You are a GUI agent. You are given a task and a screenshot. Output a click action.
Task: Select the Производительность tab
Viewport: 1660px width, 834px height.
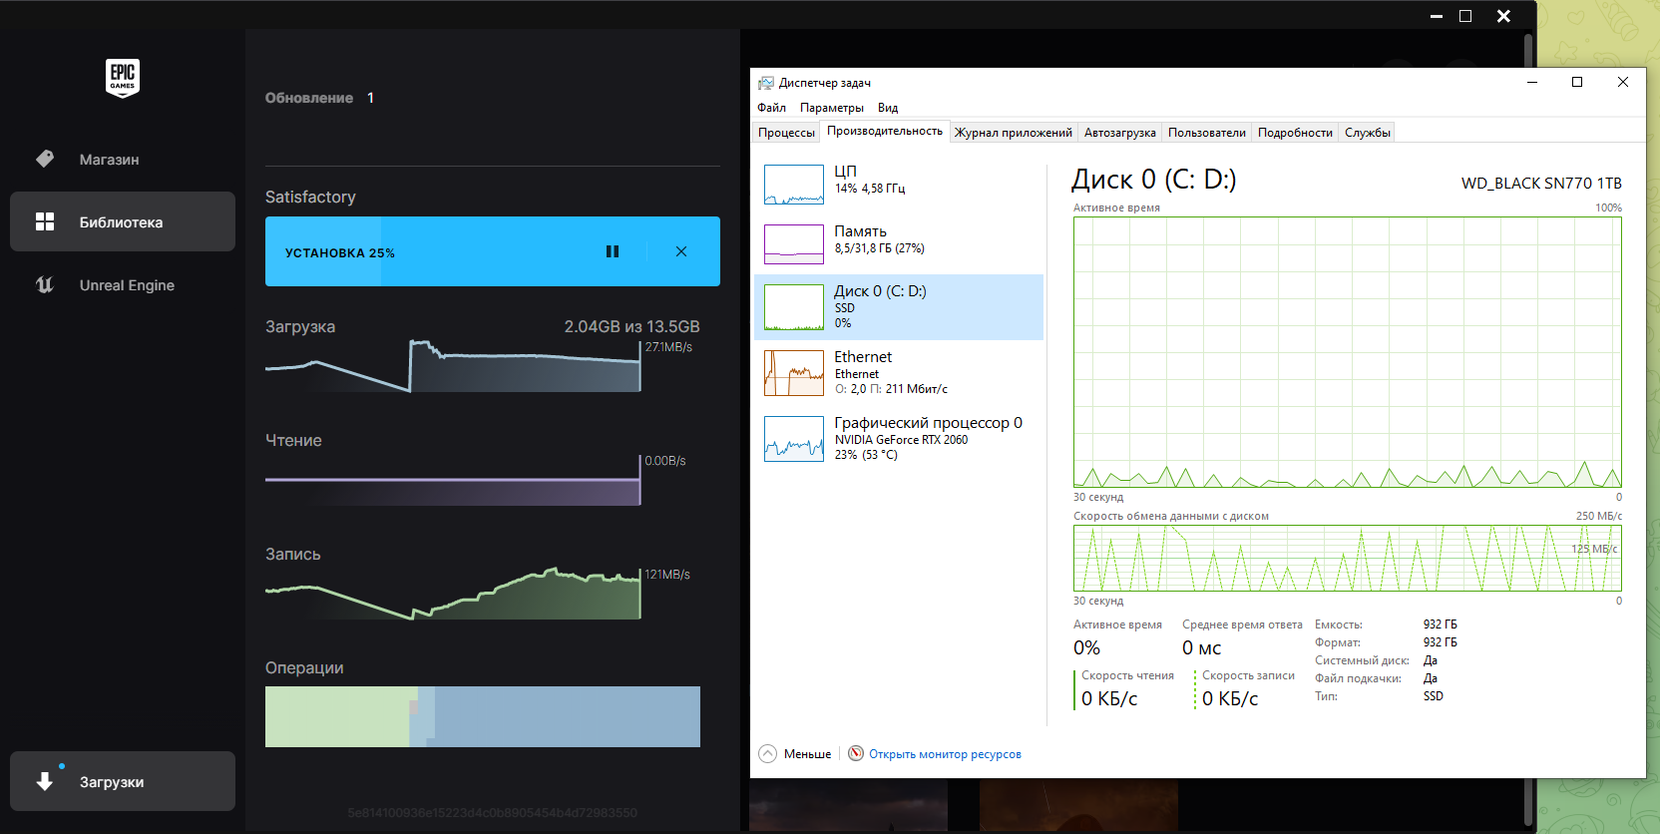click(x=885, y=131)
